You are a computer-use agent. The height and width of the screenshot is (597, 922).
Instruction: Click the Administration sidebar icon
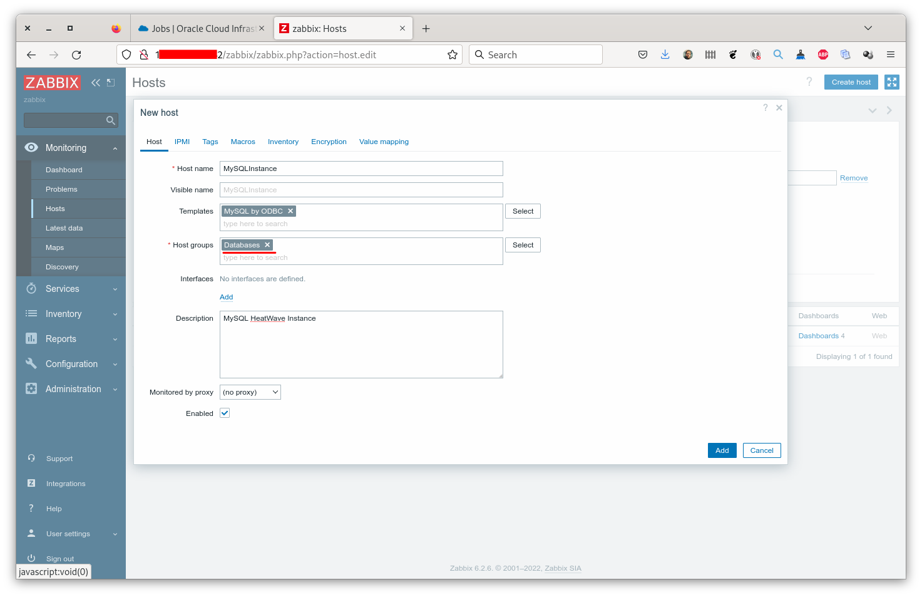[x=31, y=388]
